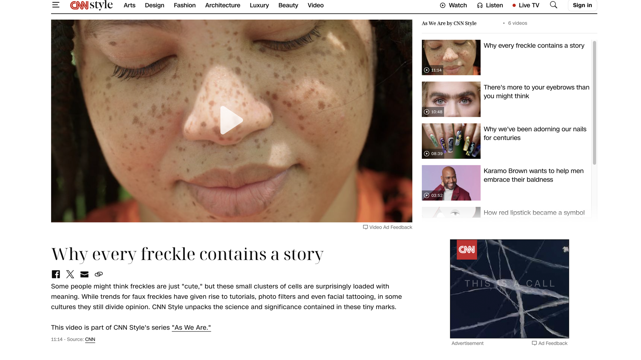Follow the "As We Are." series link
Screen dimensions: 641x360
click(191, 327)
